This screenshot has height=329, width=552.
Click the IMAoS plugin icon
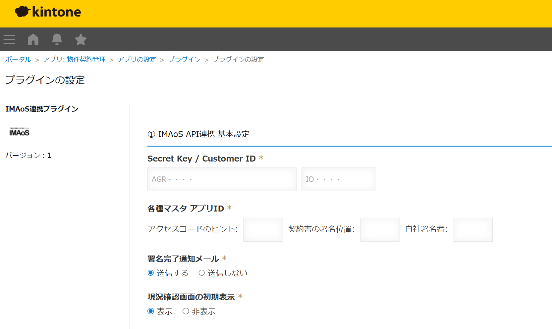(19, 132)
